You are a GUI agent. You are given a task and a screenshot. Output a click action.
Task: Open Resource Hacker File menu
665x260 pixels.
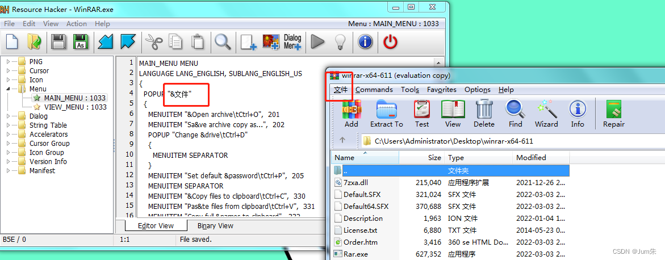[9, 24]
